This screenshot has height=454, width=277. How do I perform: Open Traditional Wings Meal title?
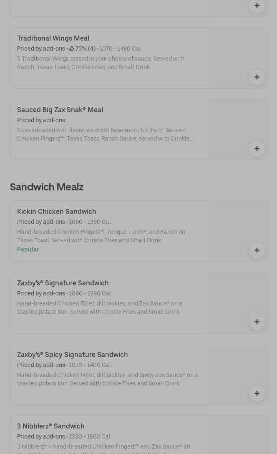tap(53, 38)
